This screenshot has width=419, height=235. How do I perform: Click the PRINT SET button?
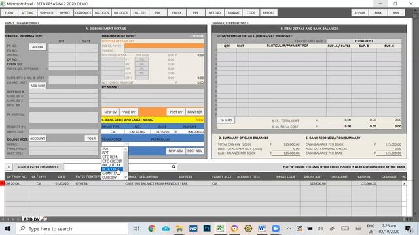click(194, 112)
